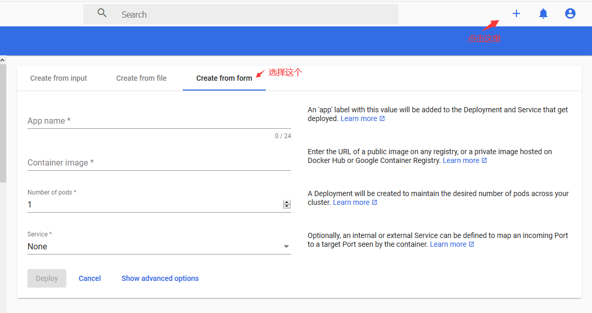The width and height of the screenshot is (592, 313).
Task: Focus the App name input field
Action: (158, 121)
